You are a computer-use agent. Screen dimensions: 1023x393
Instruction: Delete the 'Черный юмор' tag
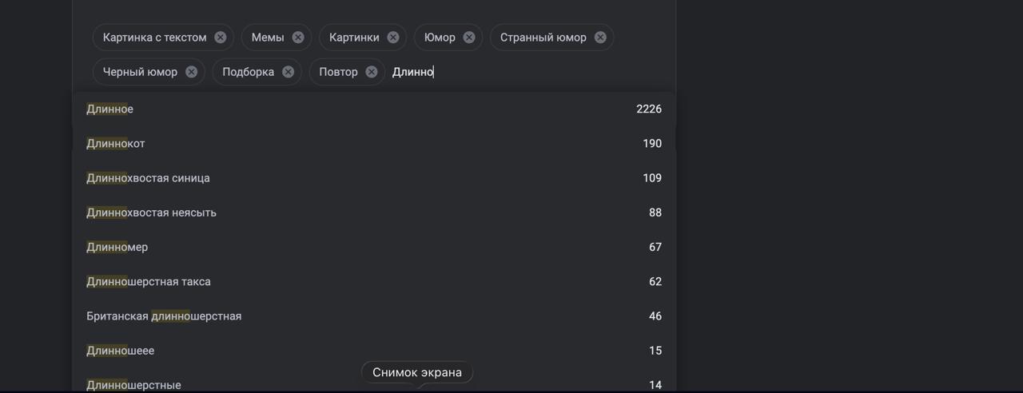point(192,72)
